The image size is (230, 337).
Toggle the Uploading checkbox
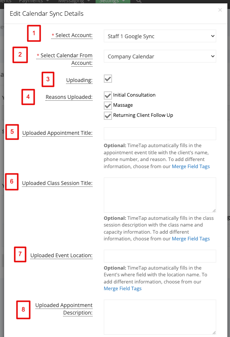[x=108, y=79]
